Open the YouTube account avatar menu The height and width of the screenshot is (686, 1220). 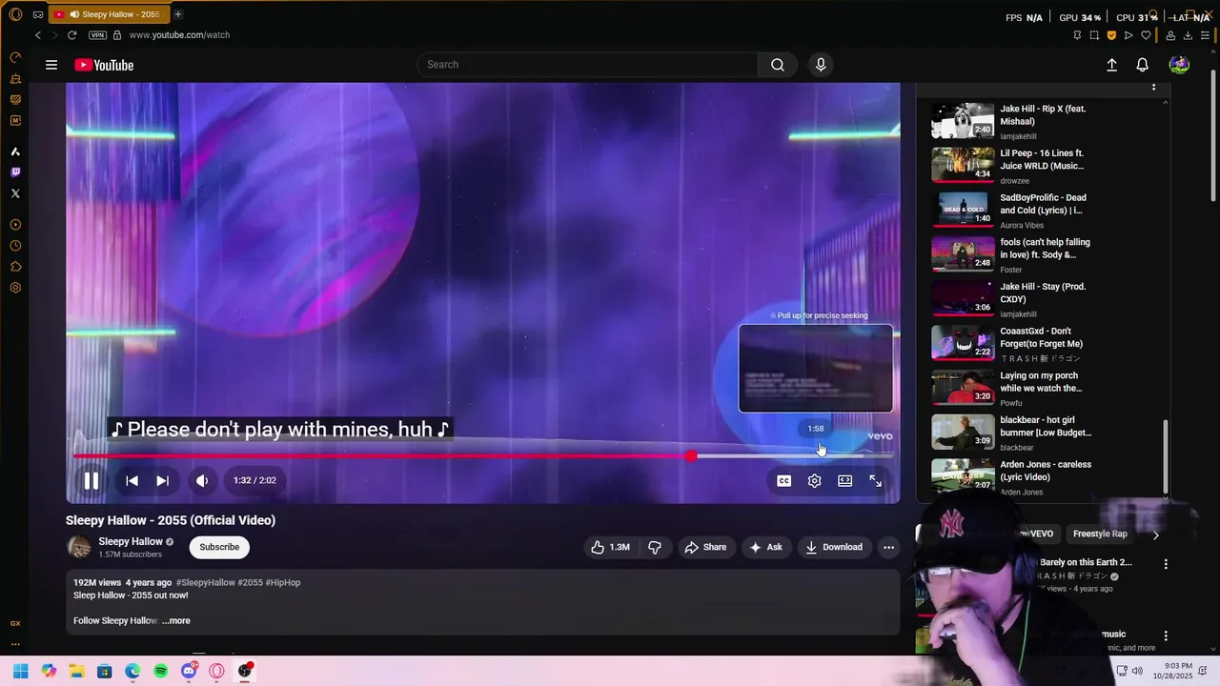click(1179, 65)
